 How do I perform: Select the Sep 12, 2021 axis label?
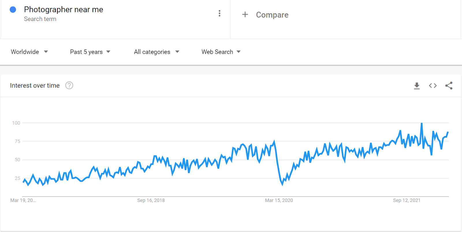[x=407, y=200]
